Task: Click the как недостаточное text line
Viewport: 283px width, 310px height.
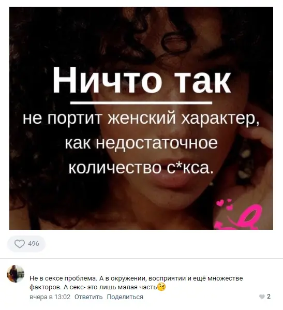Action: coord(141,142)
